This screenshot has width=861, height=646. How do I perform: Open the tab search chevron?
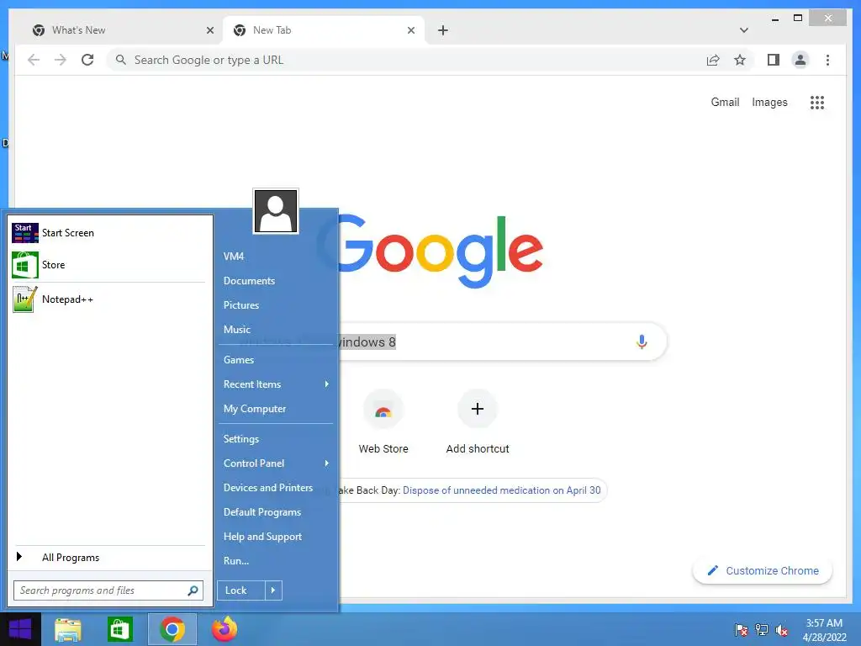click(x=744, y=30)
